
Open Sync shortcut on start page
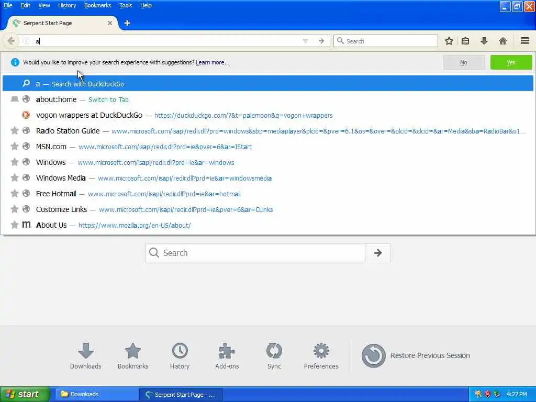tap(274, 356)
